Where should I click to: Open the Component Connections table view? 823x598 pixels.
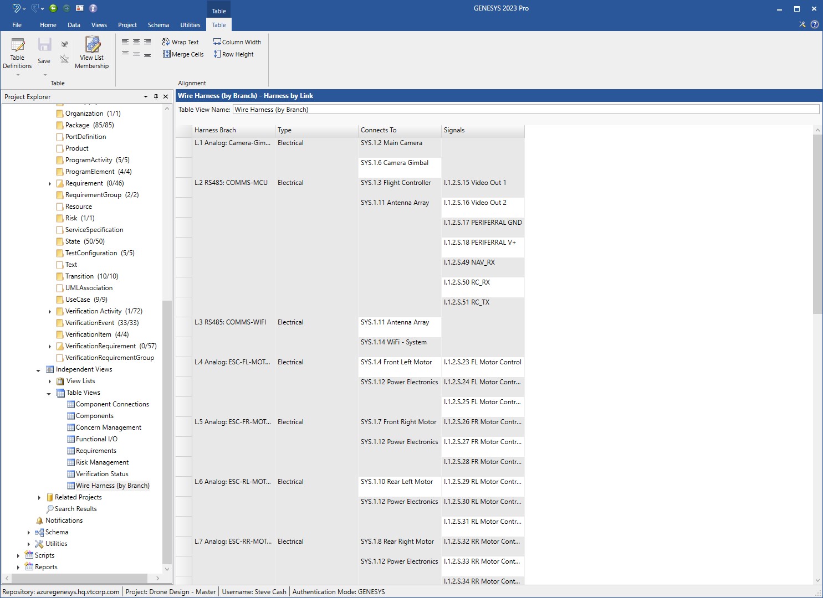point(112,404)
